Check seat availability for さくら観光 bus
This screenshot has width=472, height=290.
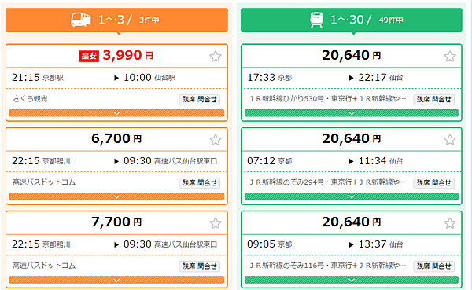coord(200,99)
